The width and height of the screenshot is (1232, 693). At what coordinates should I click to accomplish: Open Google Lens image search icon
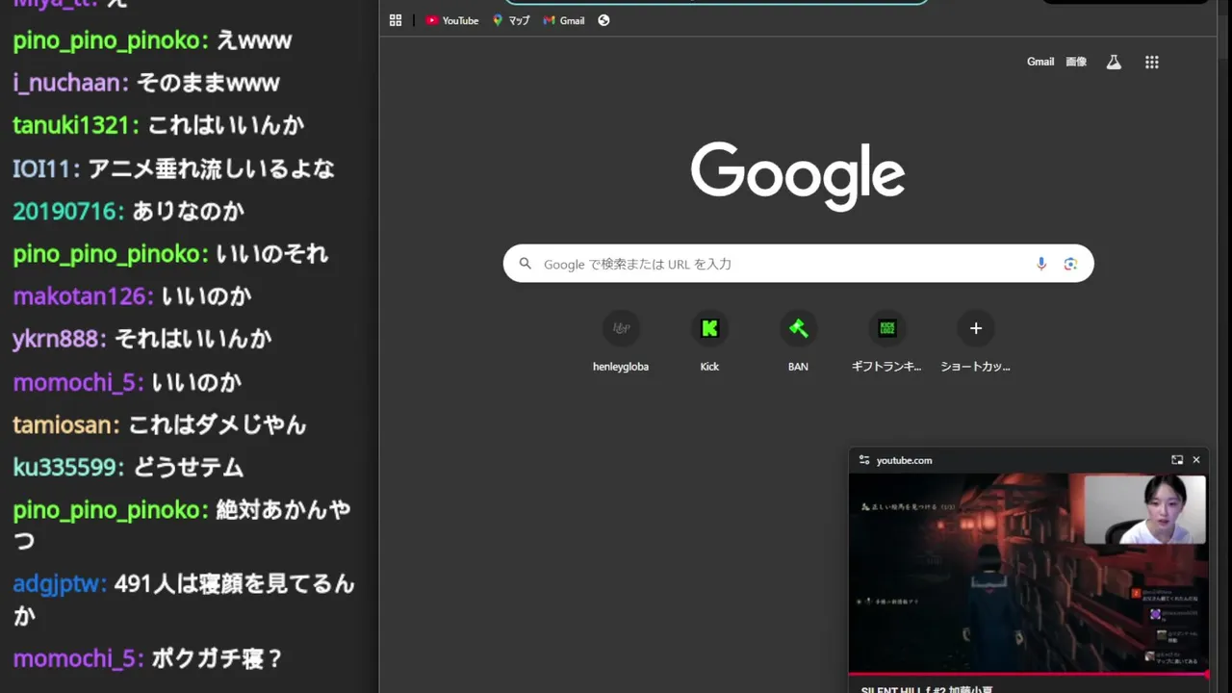pyautogui.click(x=1070, y=264)
